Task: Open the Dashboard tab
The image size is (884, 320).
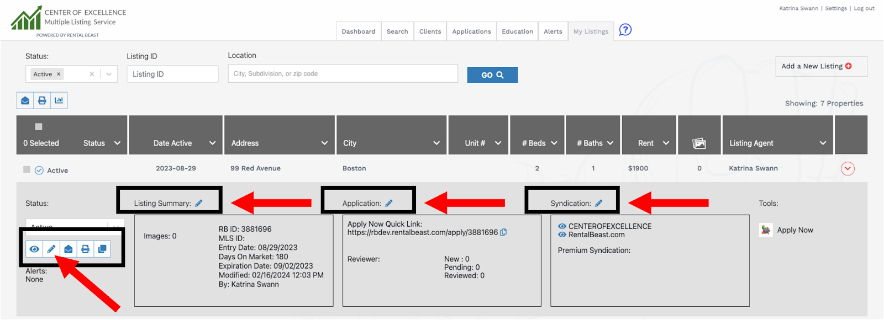Action: (x=358, y=31)
